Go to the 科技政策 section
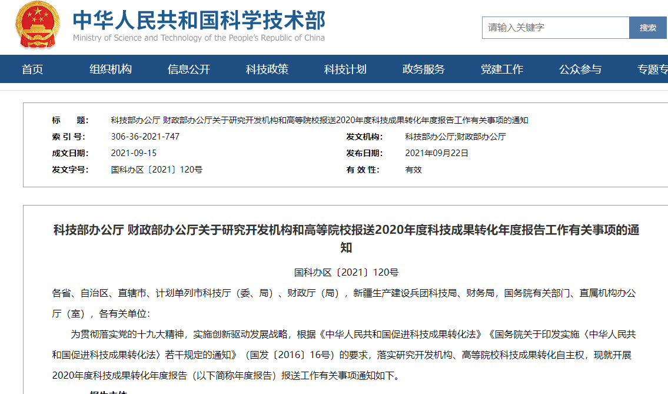The height and width of the screenshot is (394, 668). 267,69
